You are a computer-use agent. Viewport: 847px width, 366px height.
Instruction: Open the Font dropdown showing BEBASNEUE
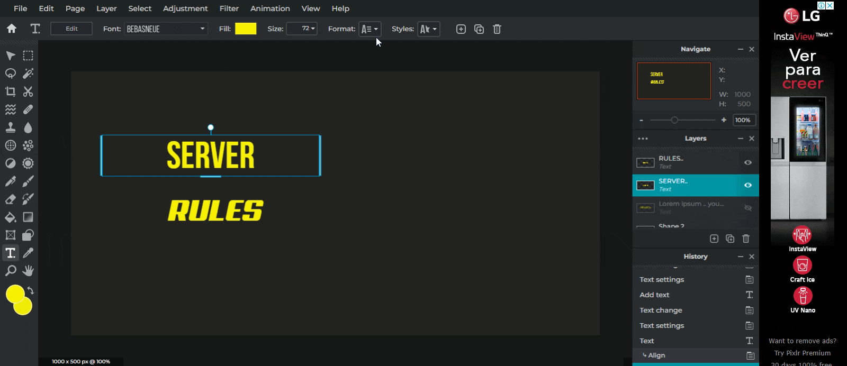(x=166, y=29)
